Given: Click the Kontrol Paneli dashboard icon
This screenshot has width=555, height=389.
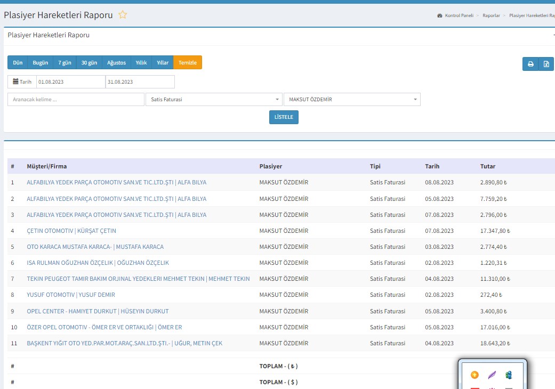Looking at the screenshot, I should point(439,16).
